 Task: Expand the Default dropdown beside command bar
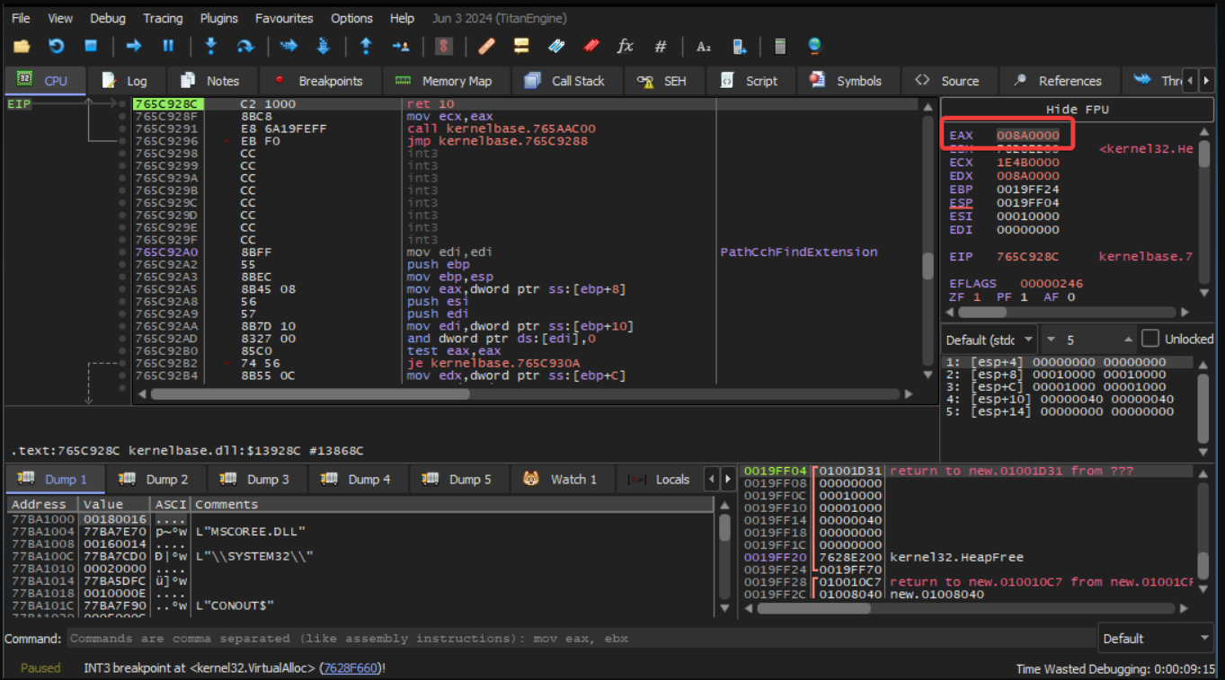pyautogui.click(x=1156, y=639)
